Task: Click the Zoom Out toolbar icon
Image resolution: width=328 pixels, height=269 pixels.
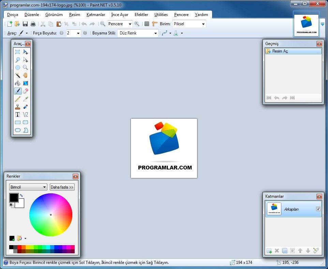Action: pos(103,24)
